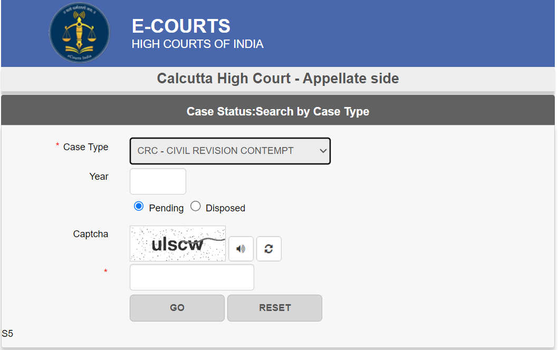Screen dimensions: 558x350
Task: Click the GO button
Action: tap(177, 308)
